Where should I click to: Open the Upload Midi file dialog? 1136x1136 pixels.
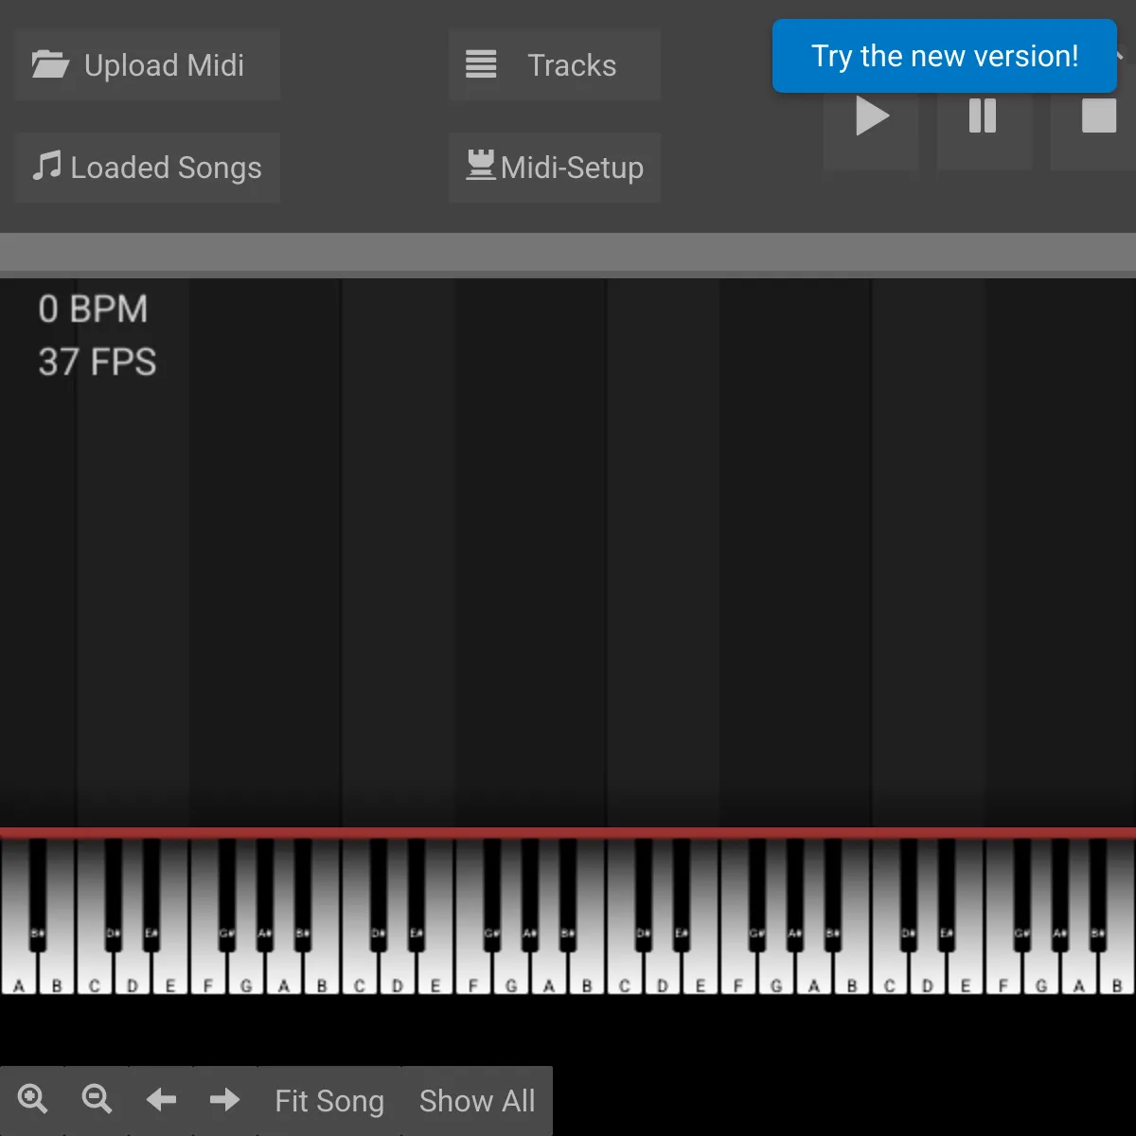pyautogui.click(x=147, y=65)
